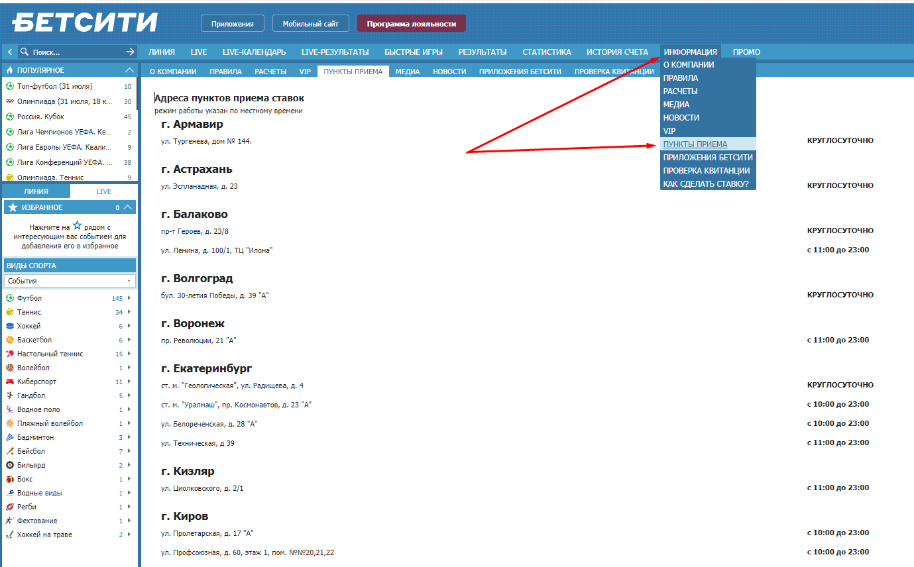This screenshot has height=567, width=914.
Task: Click the Пляжный волейбол icon
Action: 10,423
